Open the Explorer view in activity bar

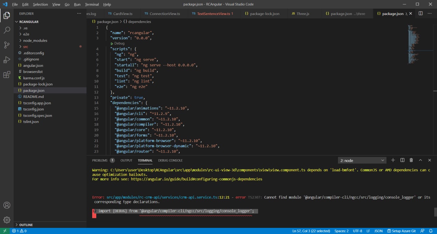coord(6,15)
